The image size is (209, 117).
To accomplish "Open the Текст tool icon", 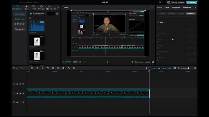I will [x=34, y=7].
